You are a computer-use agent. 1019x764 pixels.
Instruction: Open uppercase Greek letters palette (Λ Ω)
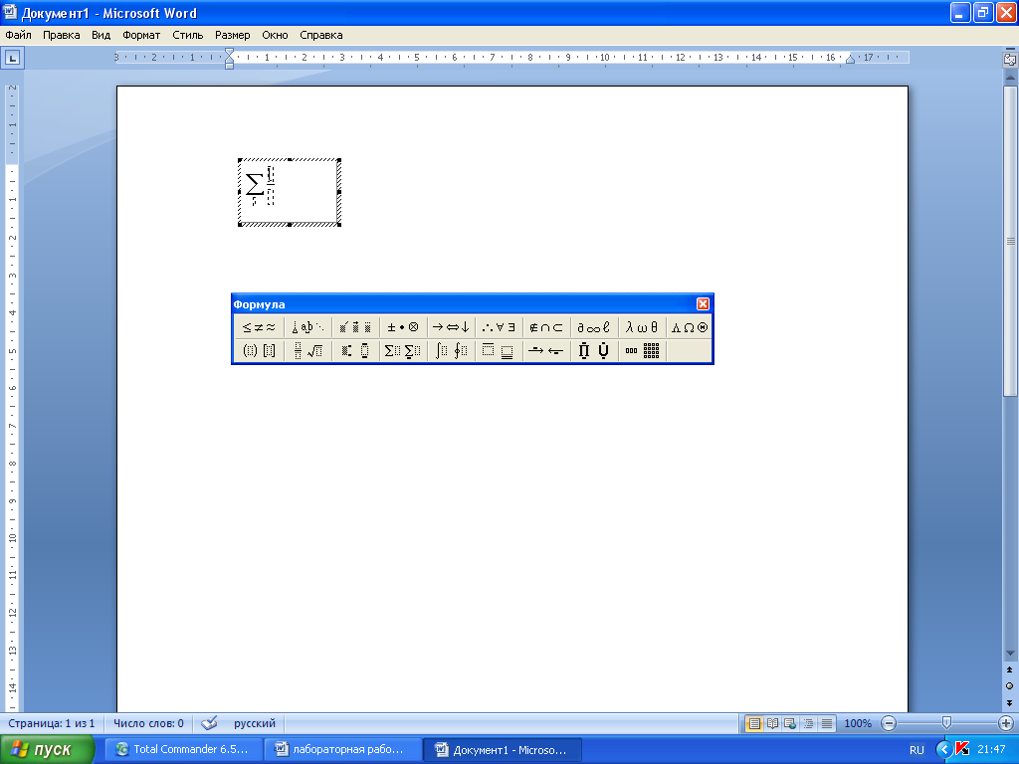point(690,327)
